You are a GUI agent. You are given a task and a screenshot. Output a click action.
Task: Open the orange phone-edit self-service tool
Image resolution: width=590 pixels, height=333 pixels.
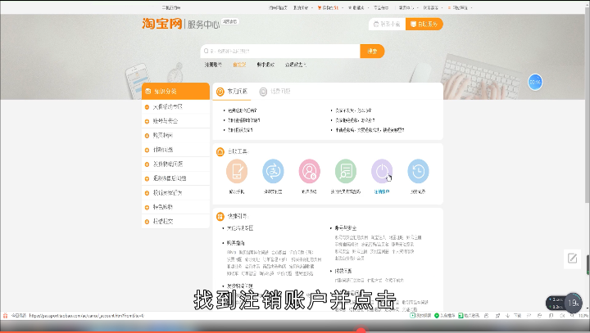coord(237,171)
